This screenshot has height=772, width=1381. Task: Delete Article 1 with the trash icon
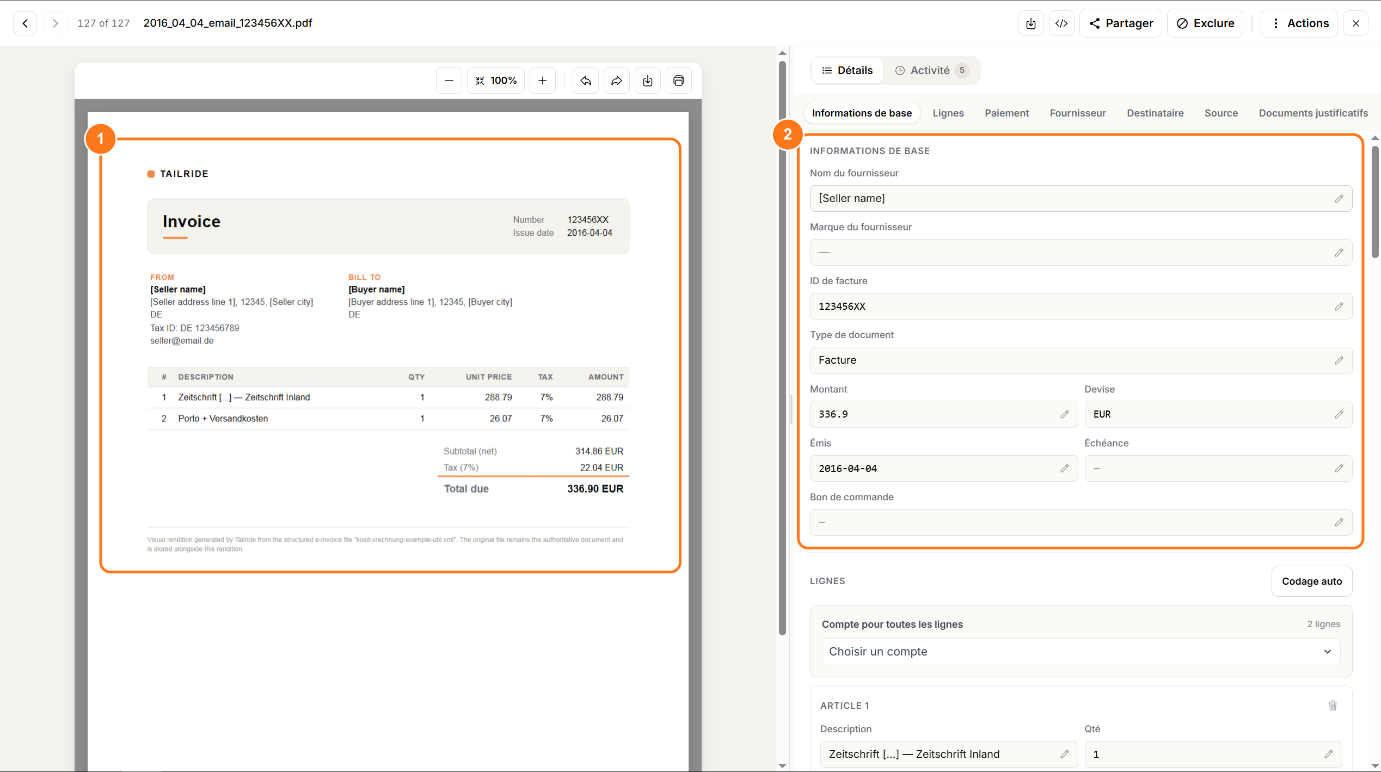point(1333,705)
